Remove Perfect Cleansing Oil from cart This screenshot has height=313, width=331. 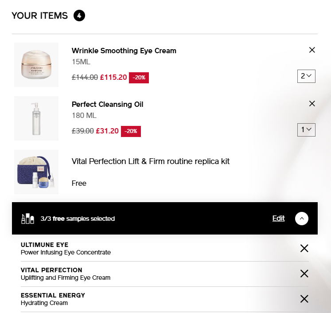[x=312, y=104]
